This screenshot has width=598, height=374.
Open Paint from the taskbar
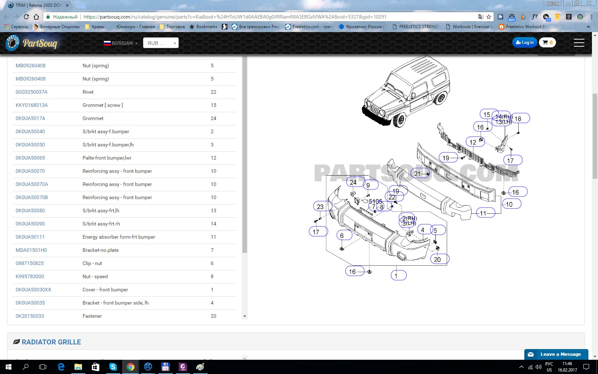click(x=200, y=367)
